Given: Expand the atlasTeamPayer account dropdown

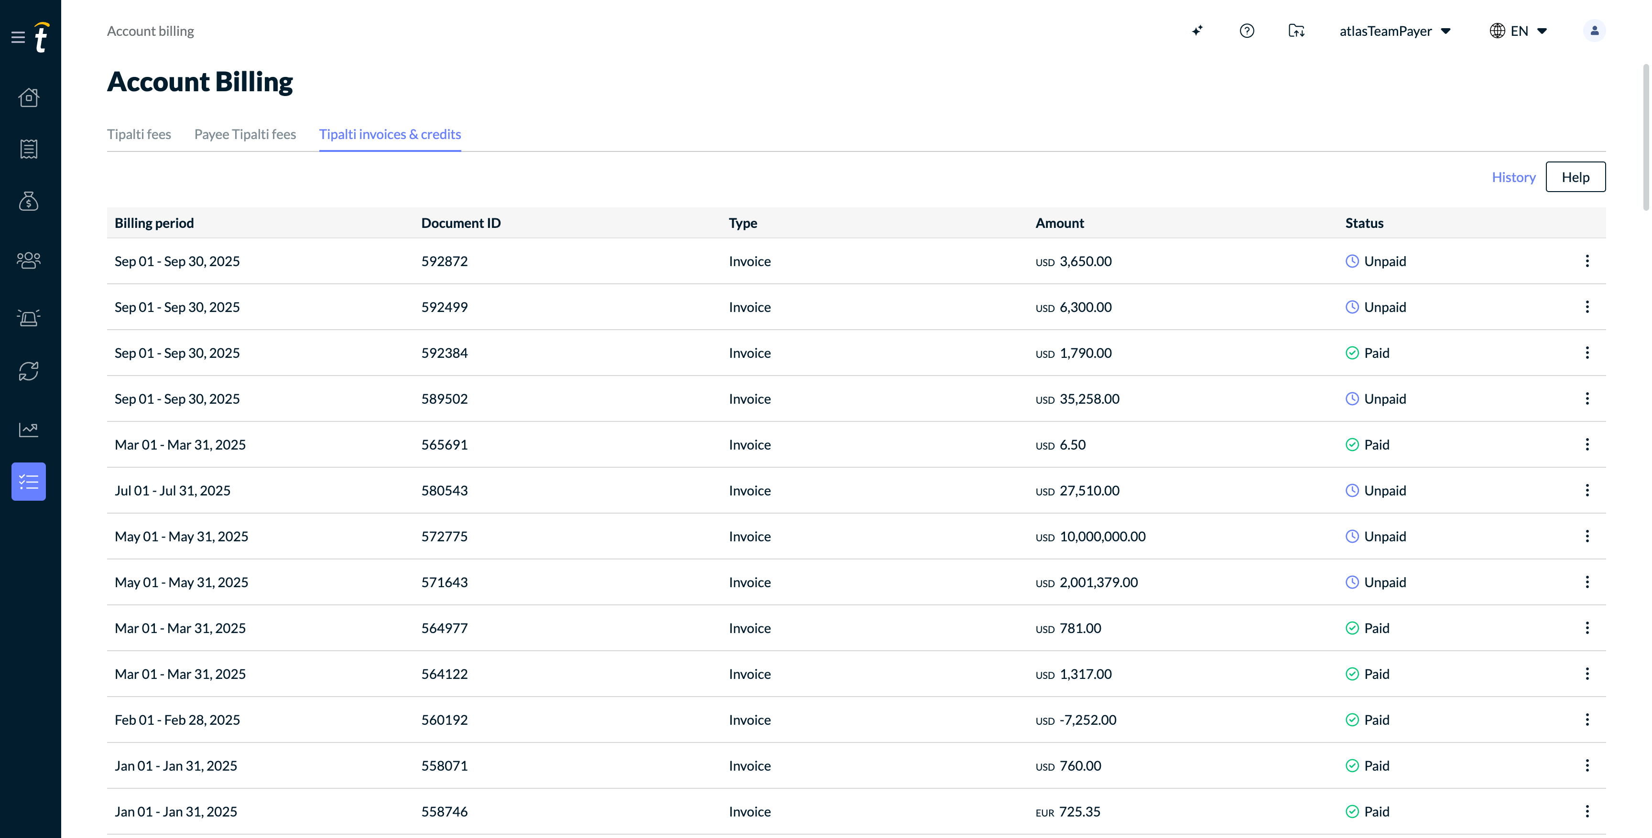Looking at the screenshot, I should (1395, 31).
